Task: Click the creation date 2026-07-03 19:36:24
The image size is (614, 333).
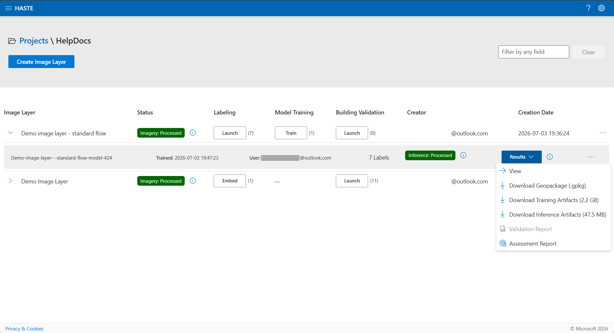Action: click(544, 133)
